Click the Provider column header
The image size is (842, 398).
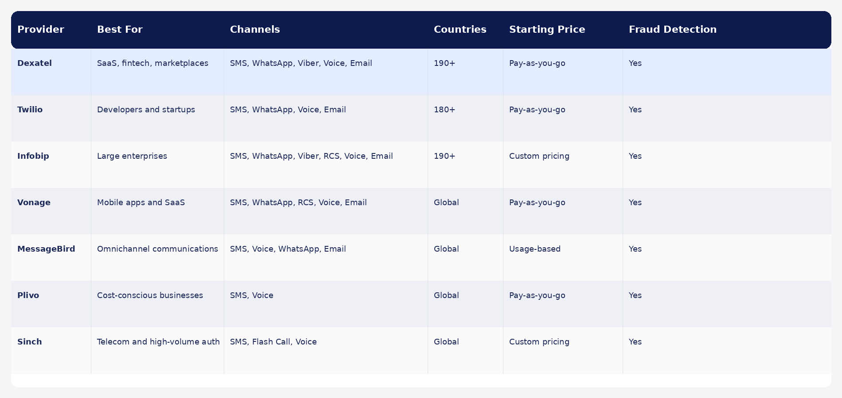pos(41,30)
